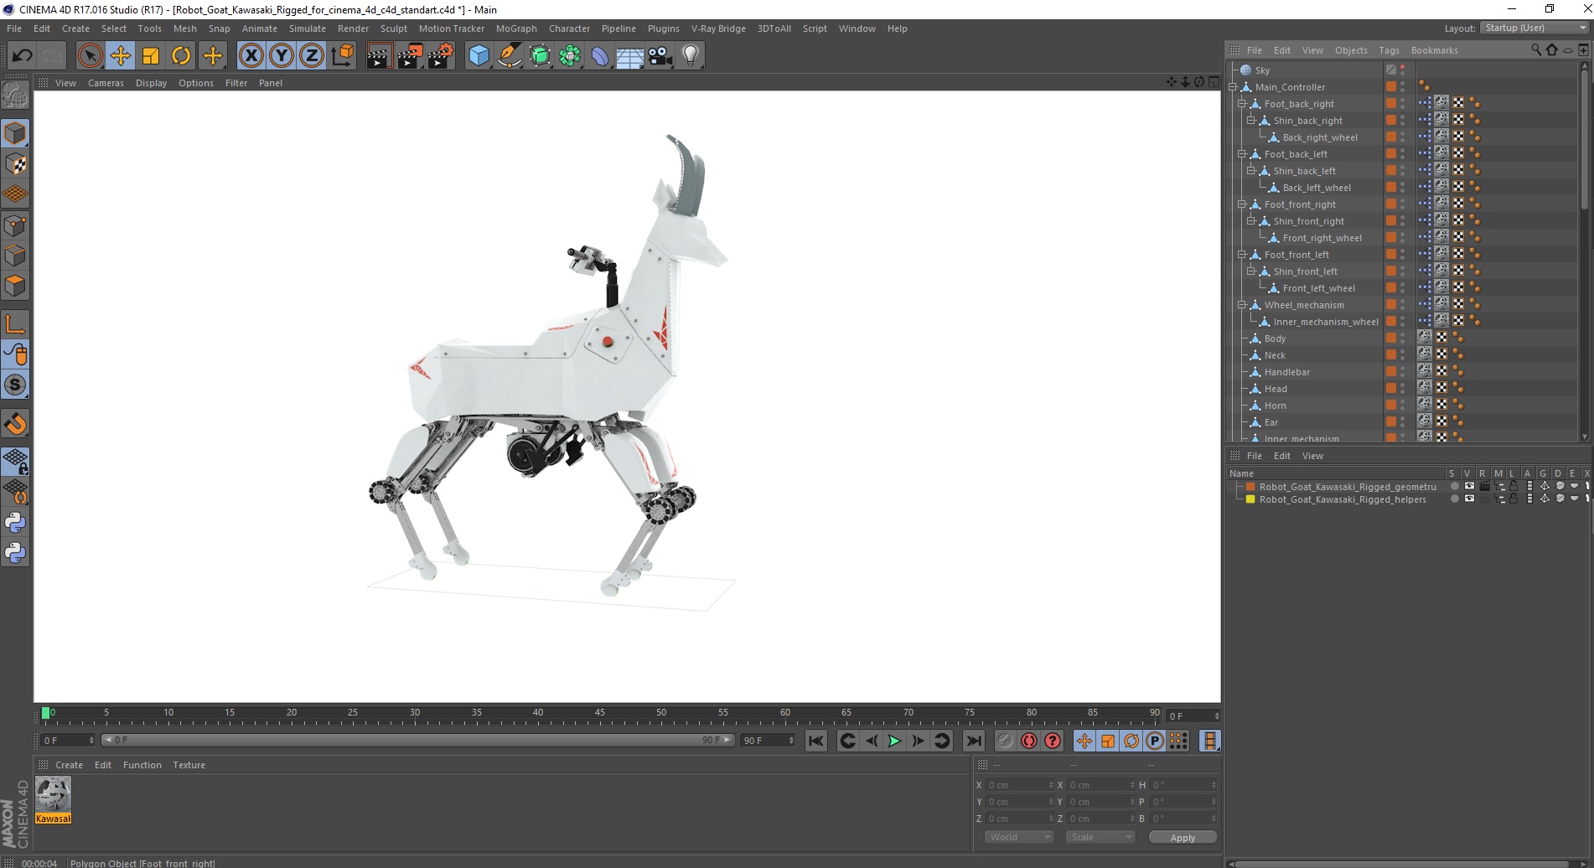This screenshot has height=868, width=1594.
Task: Go to start of animation
Action: (816, 741)
